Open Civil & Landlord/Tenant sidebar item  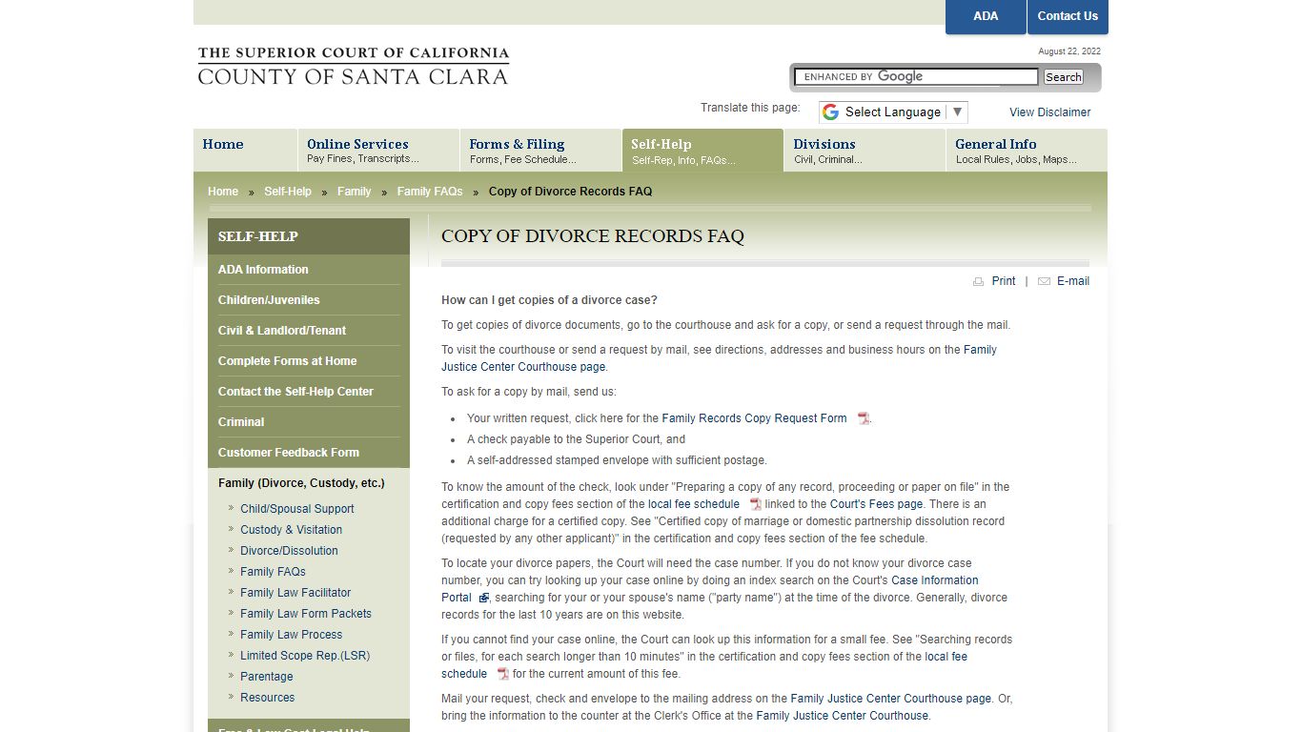309,331
